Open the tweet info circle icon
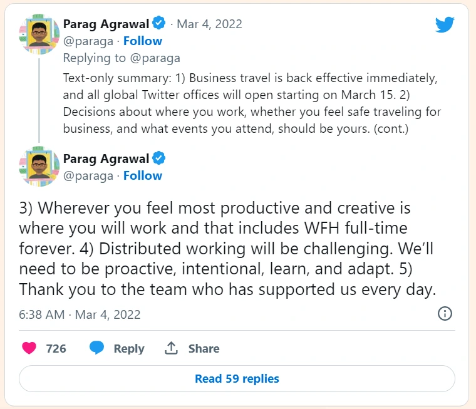 [x=445, y=313]
